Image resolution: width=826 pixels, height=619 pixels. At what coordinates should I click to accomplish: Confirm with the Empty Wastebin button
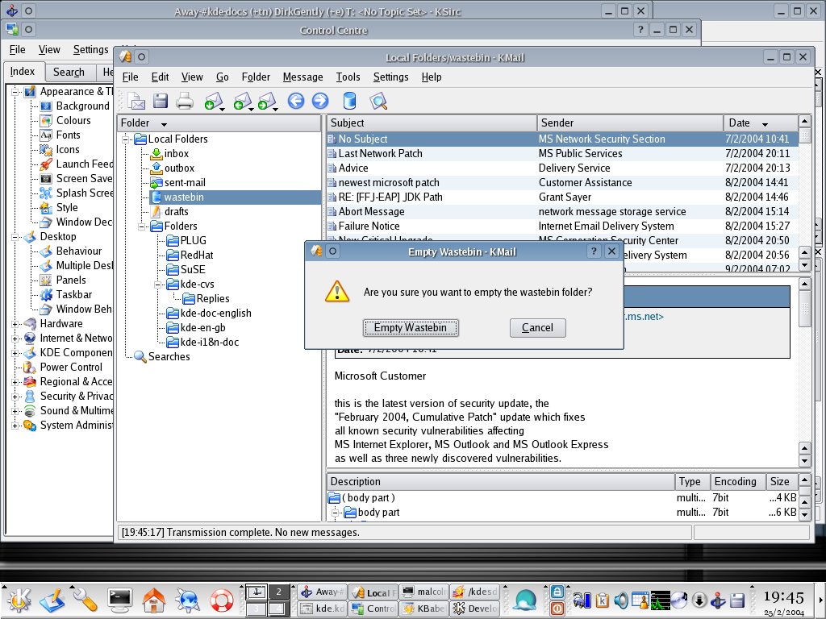[411, 327]
